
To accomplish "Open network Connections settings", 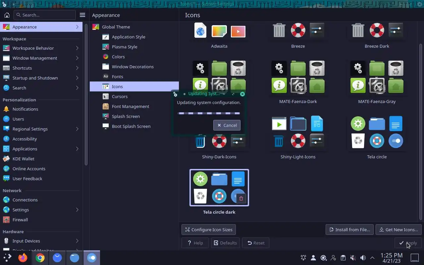I will pos(41,200).
